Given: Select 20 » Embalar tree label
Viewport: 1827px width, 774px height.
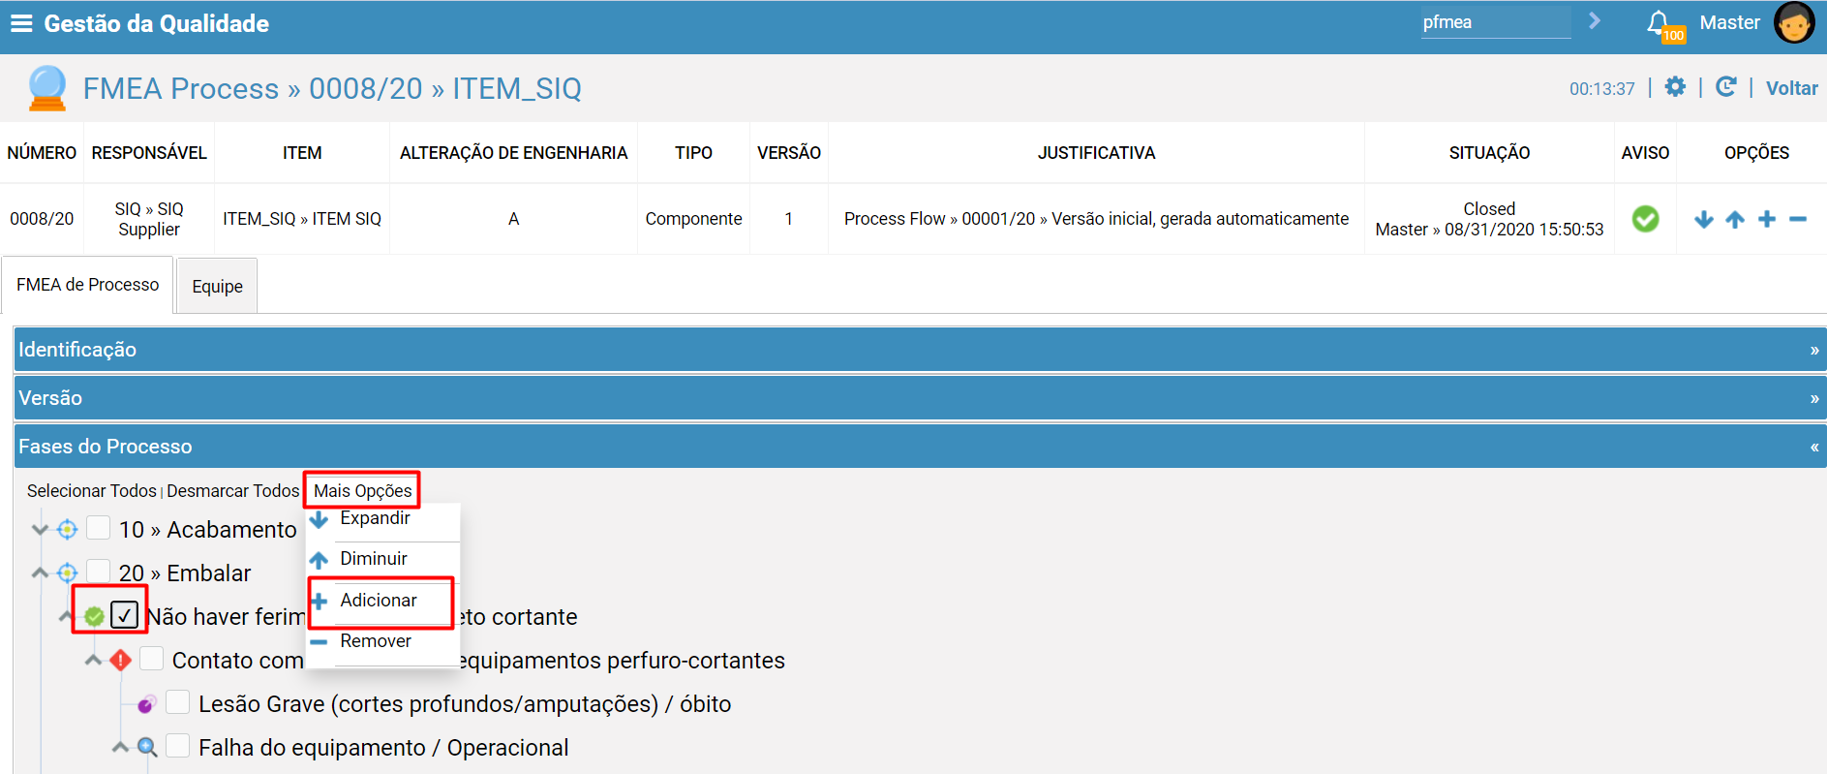Looking at the screenshot, I should [185, 573].
